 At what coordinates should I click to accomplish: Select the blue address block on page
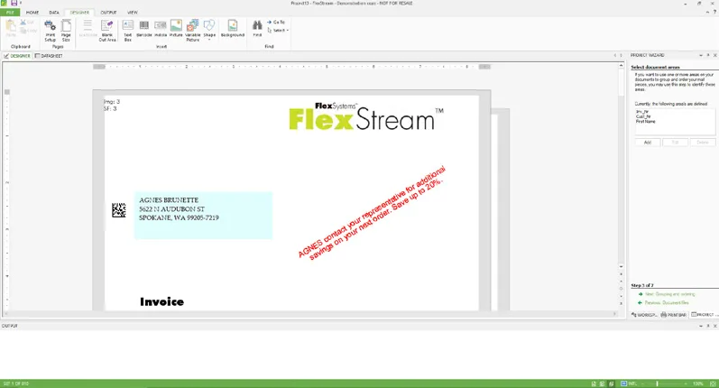204,216
